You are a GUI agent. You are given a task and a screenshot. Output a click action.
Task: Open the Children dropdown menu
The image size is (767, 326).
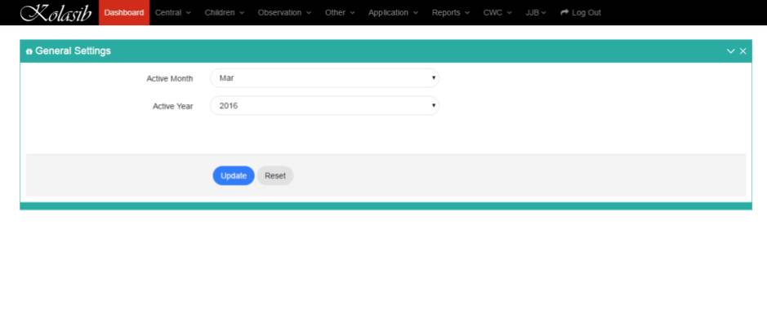224,13
